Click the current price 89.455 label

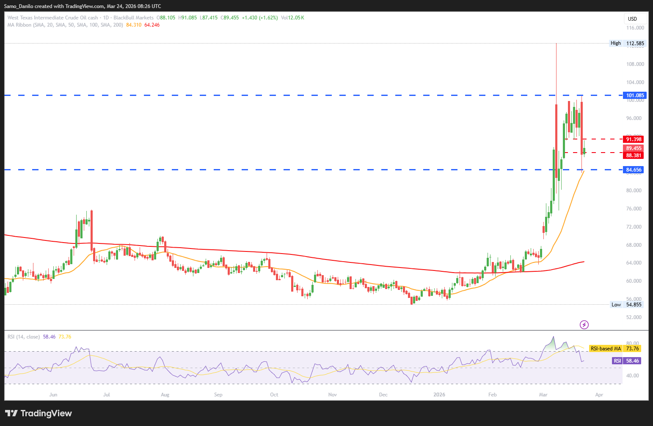[634, 148]
